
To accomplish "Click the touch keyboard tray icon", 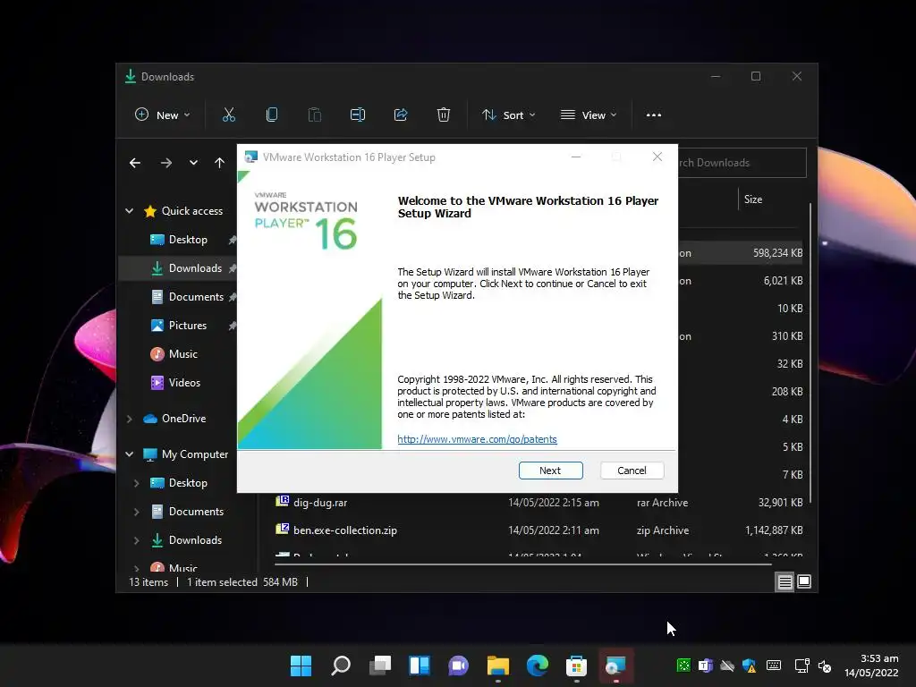I will (x=774, y=666).
